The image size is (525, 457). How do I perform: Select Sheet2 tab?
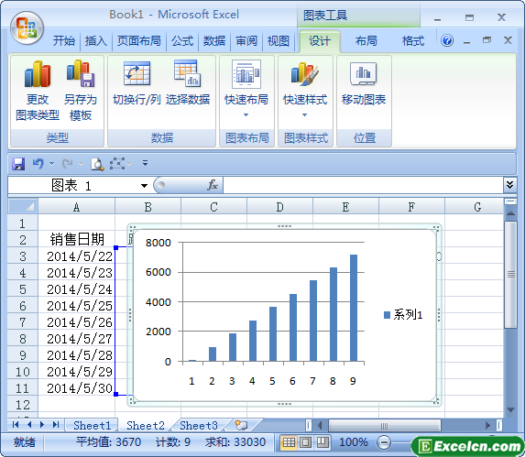[x=146, y=425]
